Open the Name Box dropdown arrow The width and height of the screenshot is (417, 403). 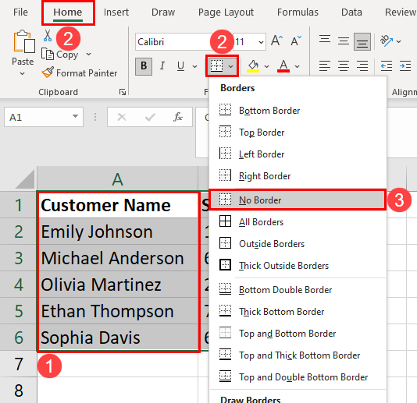click(x=75, y=116)
